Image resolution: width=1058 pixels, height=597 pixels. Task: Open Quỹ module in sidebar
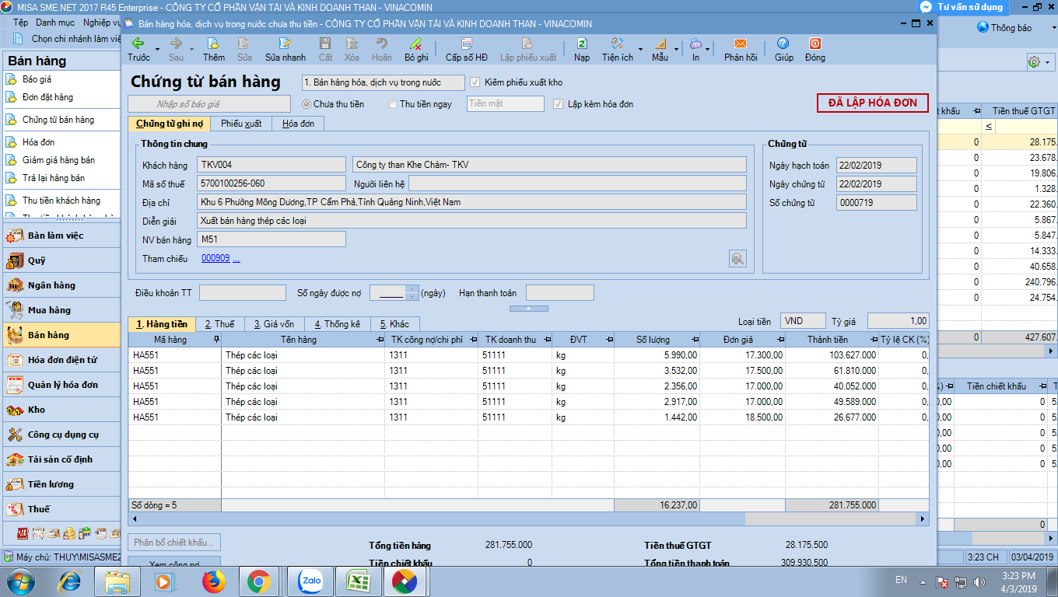click(62, 260)
